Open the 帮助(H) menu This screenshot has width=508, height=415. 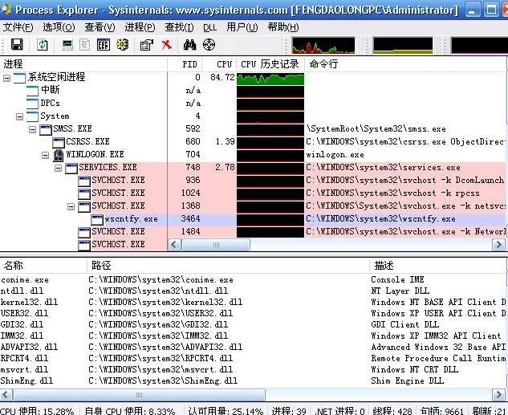point(283,27)
